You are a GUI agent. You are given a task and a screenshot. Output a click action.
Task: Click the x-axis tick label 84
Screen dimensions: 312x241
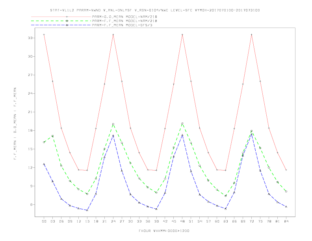coord(286,221)
